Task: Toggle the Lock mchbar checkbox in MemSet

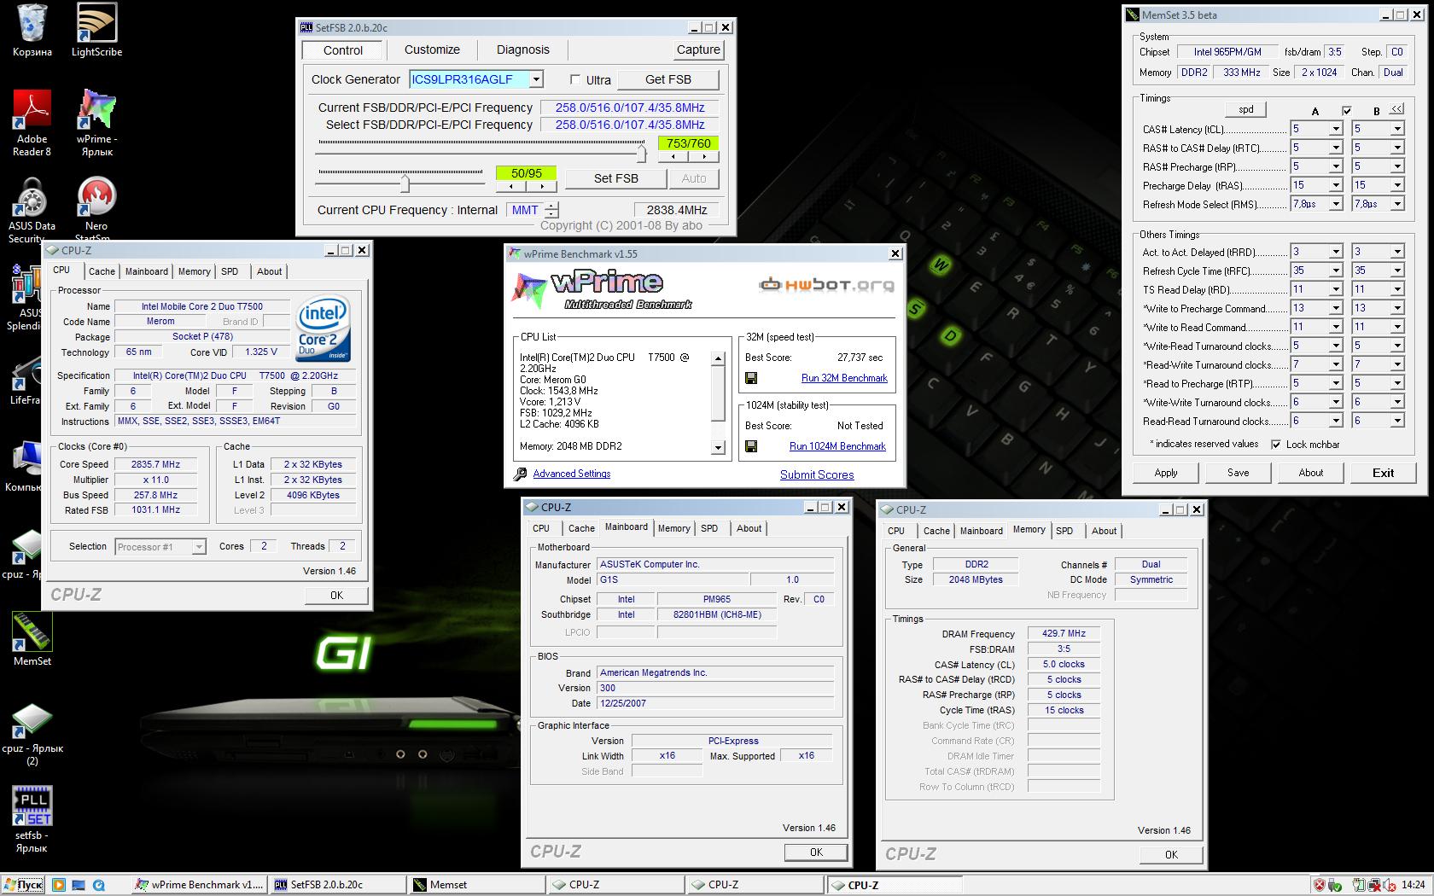Action: [x=1276, y=445]
